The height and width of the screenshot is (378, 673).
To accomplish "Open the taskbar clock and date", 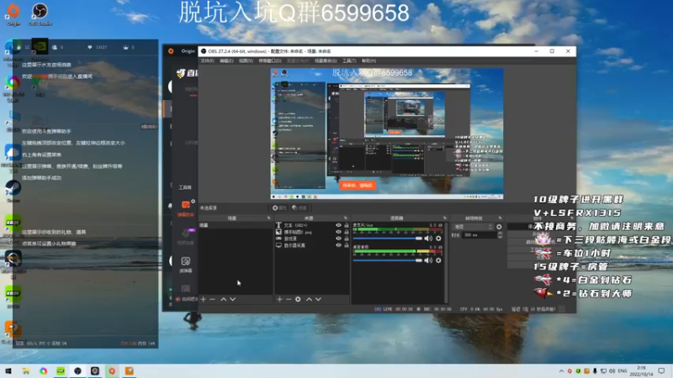I will 642,370.
